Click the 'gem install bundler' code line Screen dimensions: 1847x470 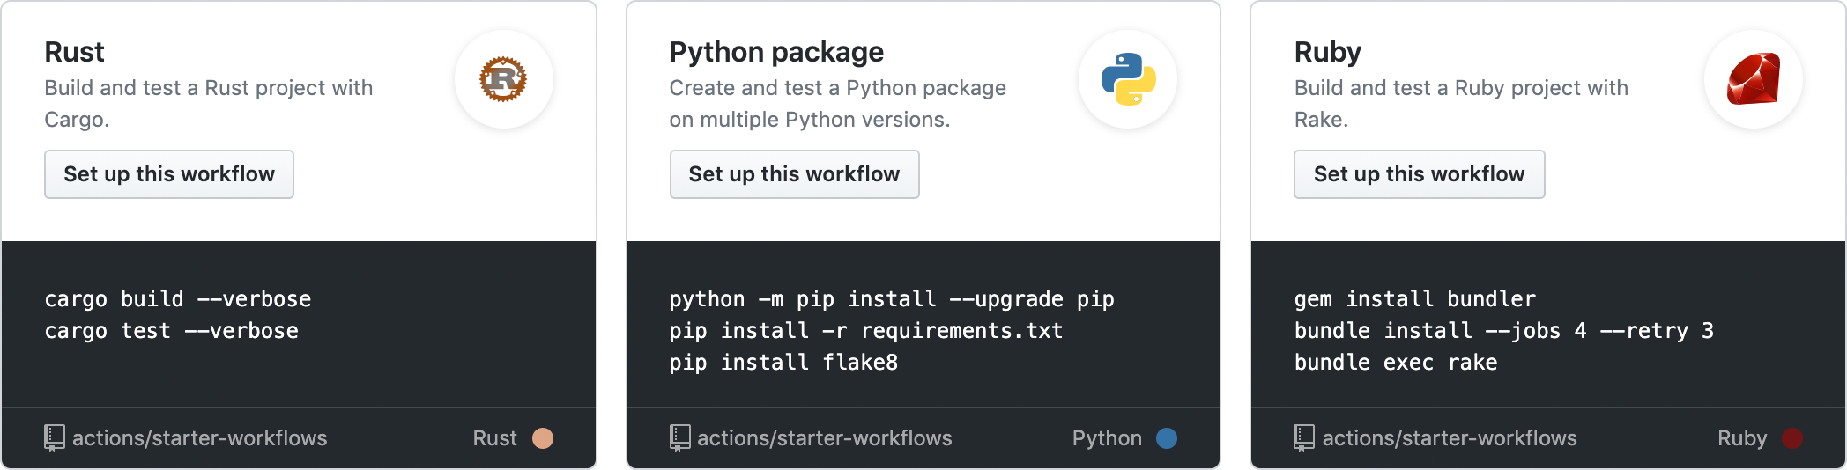1415,299
